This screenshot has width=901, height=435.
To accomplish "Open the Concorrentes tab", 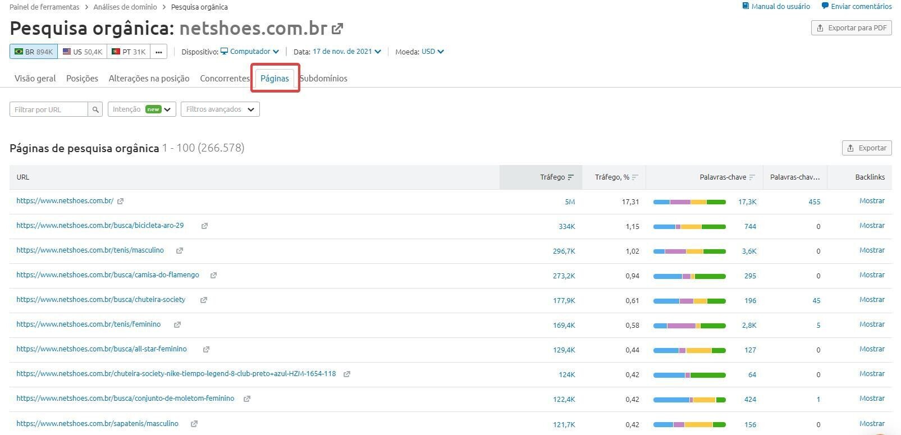I will click(x=225, y=79).
